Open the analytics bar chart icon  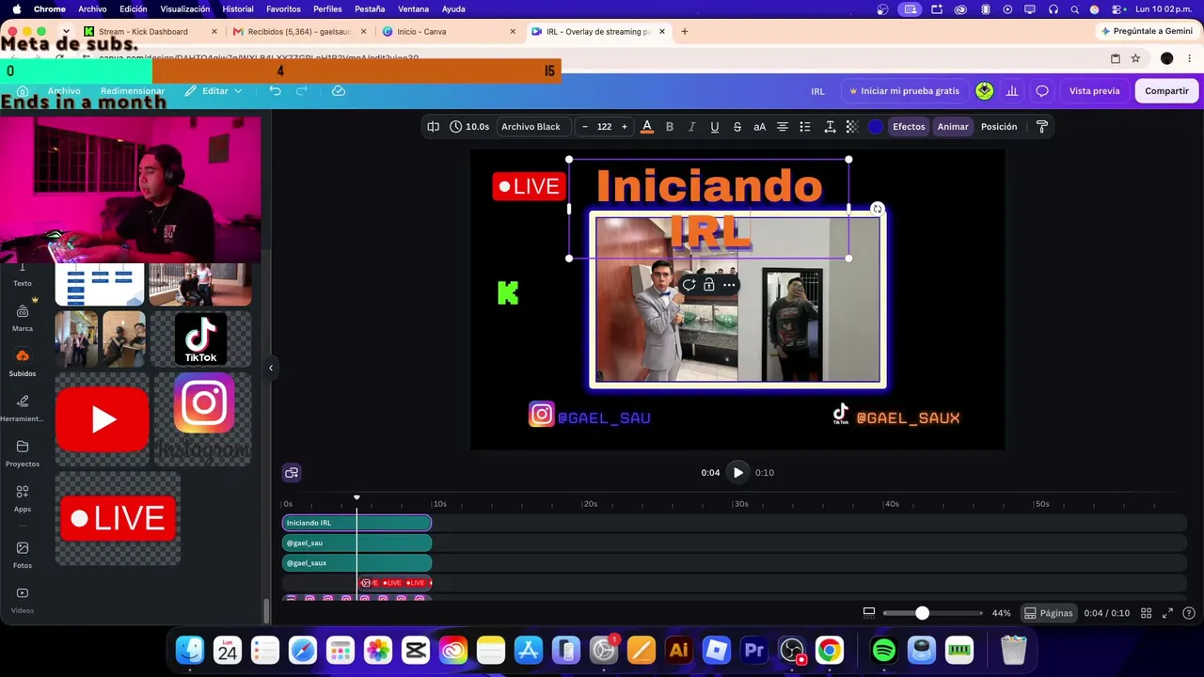(x=1012, y=91)
